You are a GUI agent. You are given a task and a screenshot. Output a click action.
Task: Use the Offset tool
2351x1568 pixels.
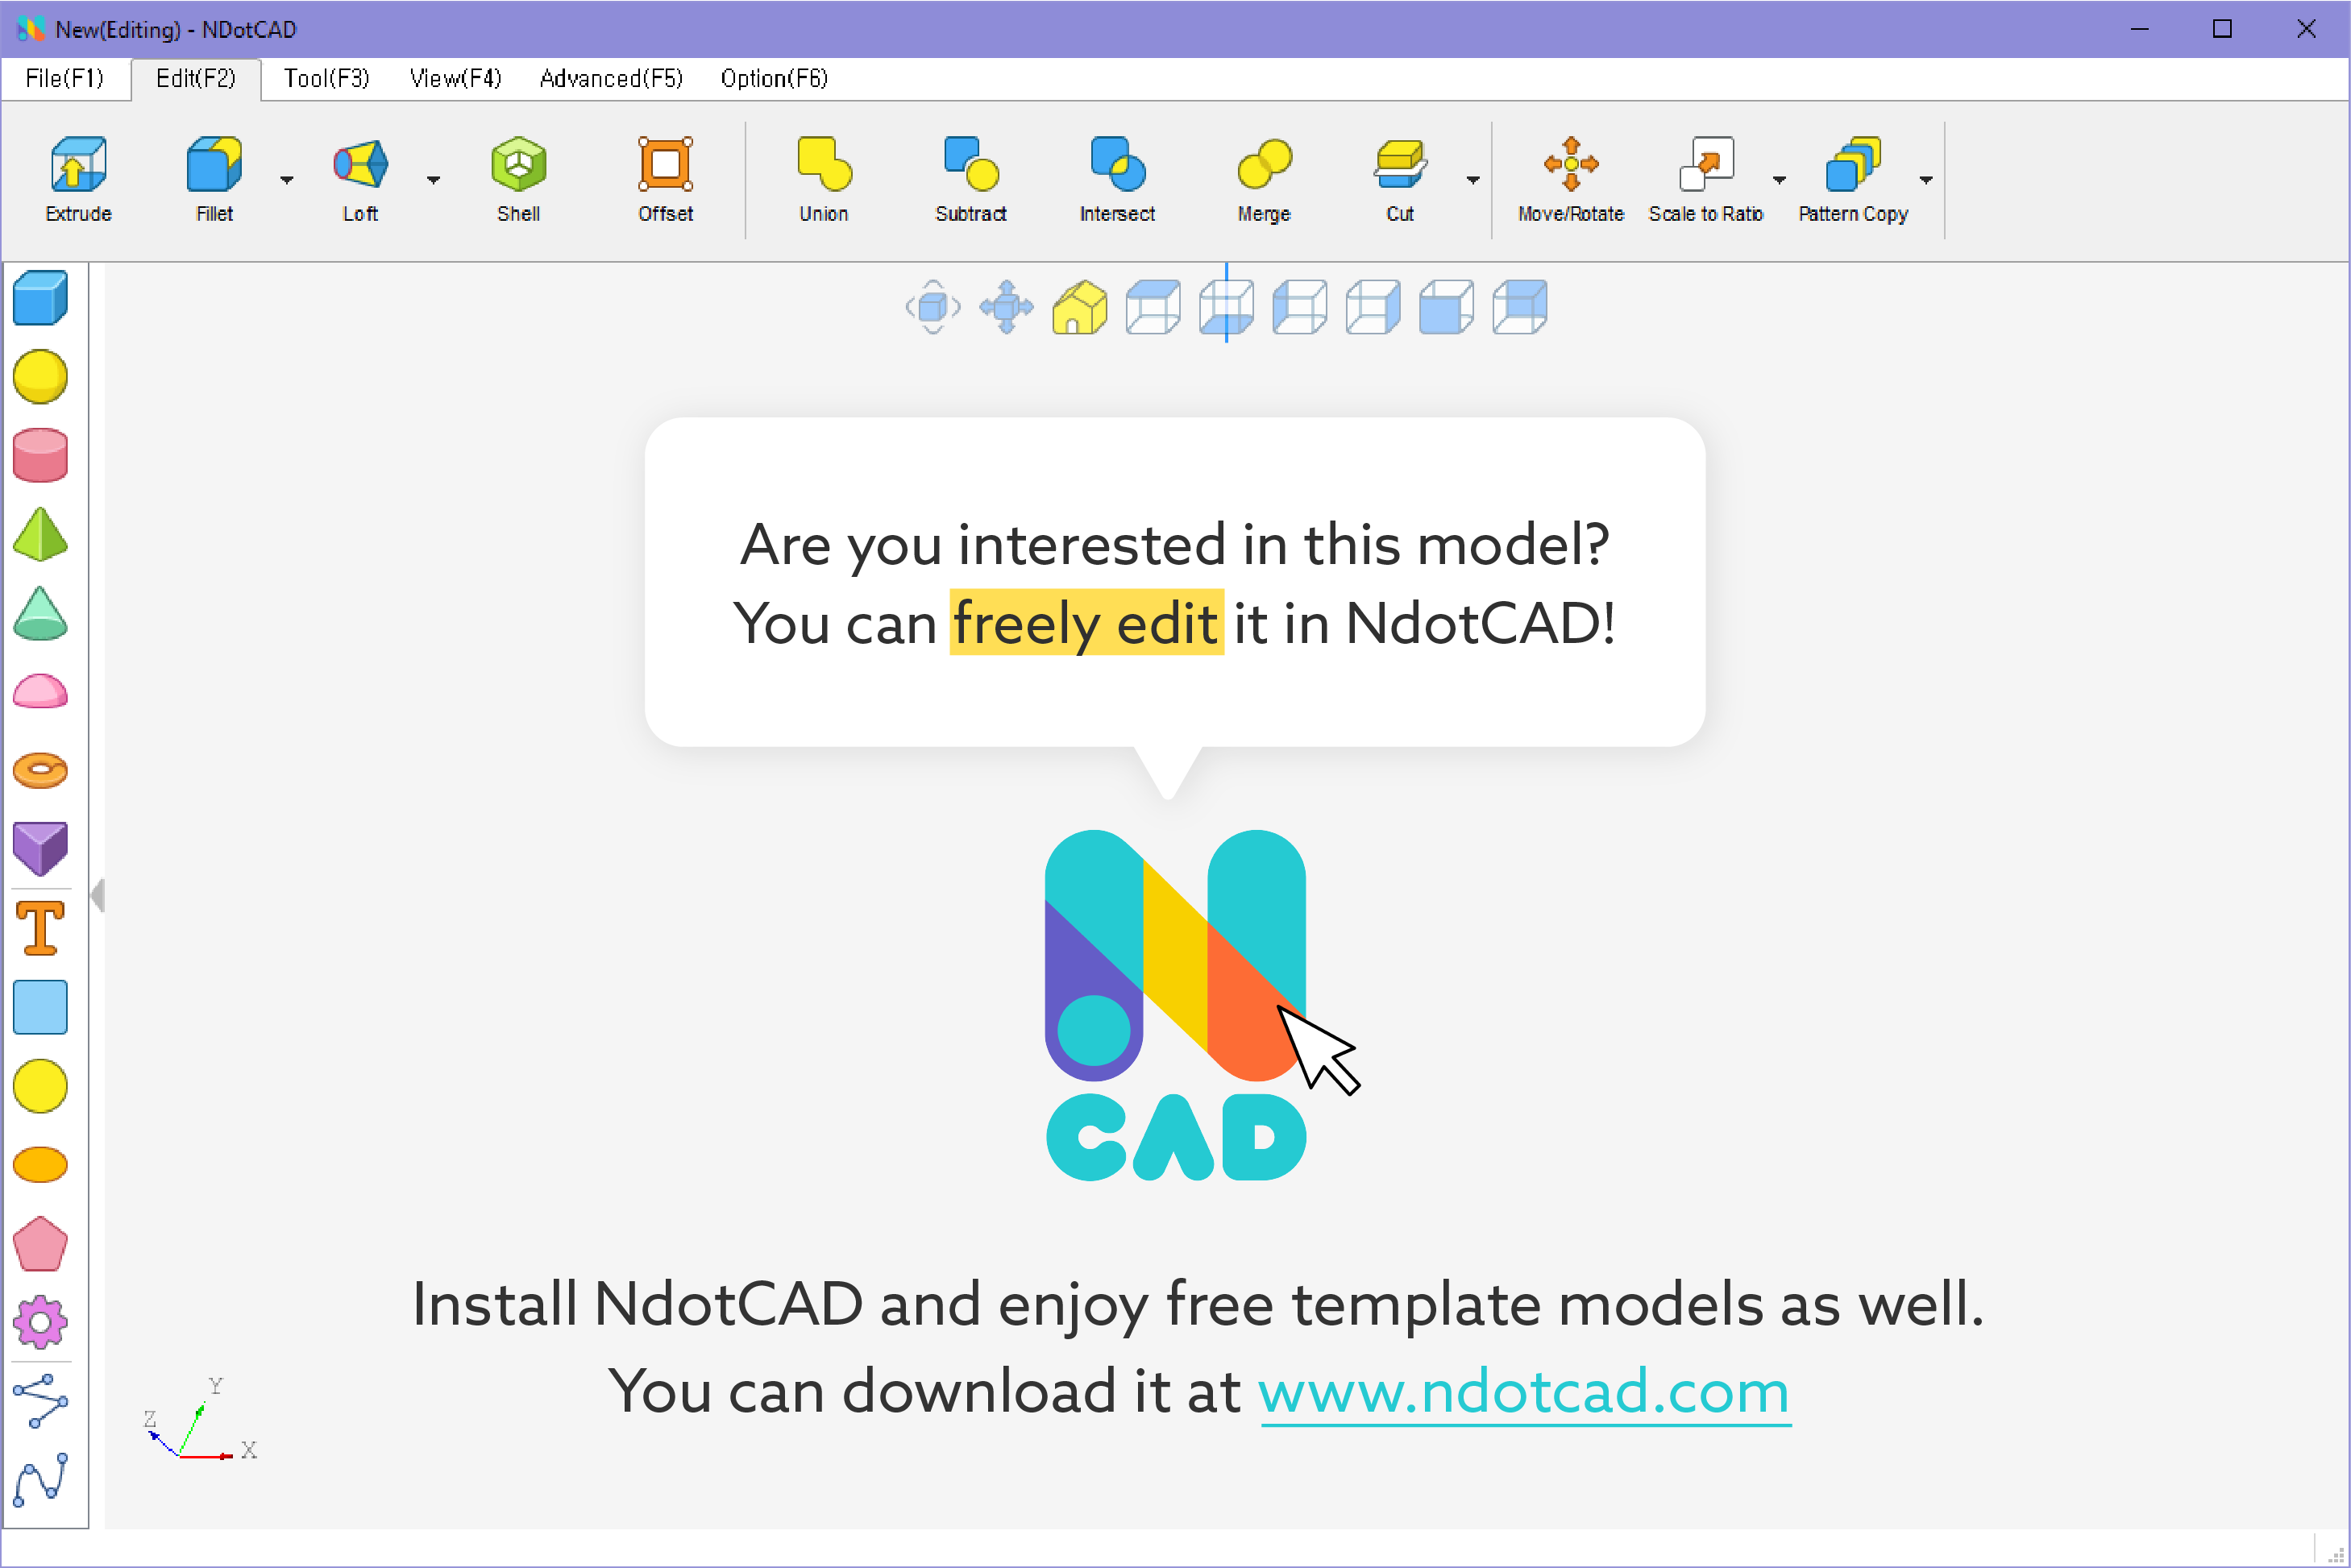coord(666,180)
